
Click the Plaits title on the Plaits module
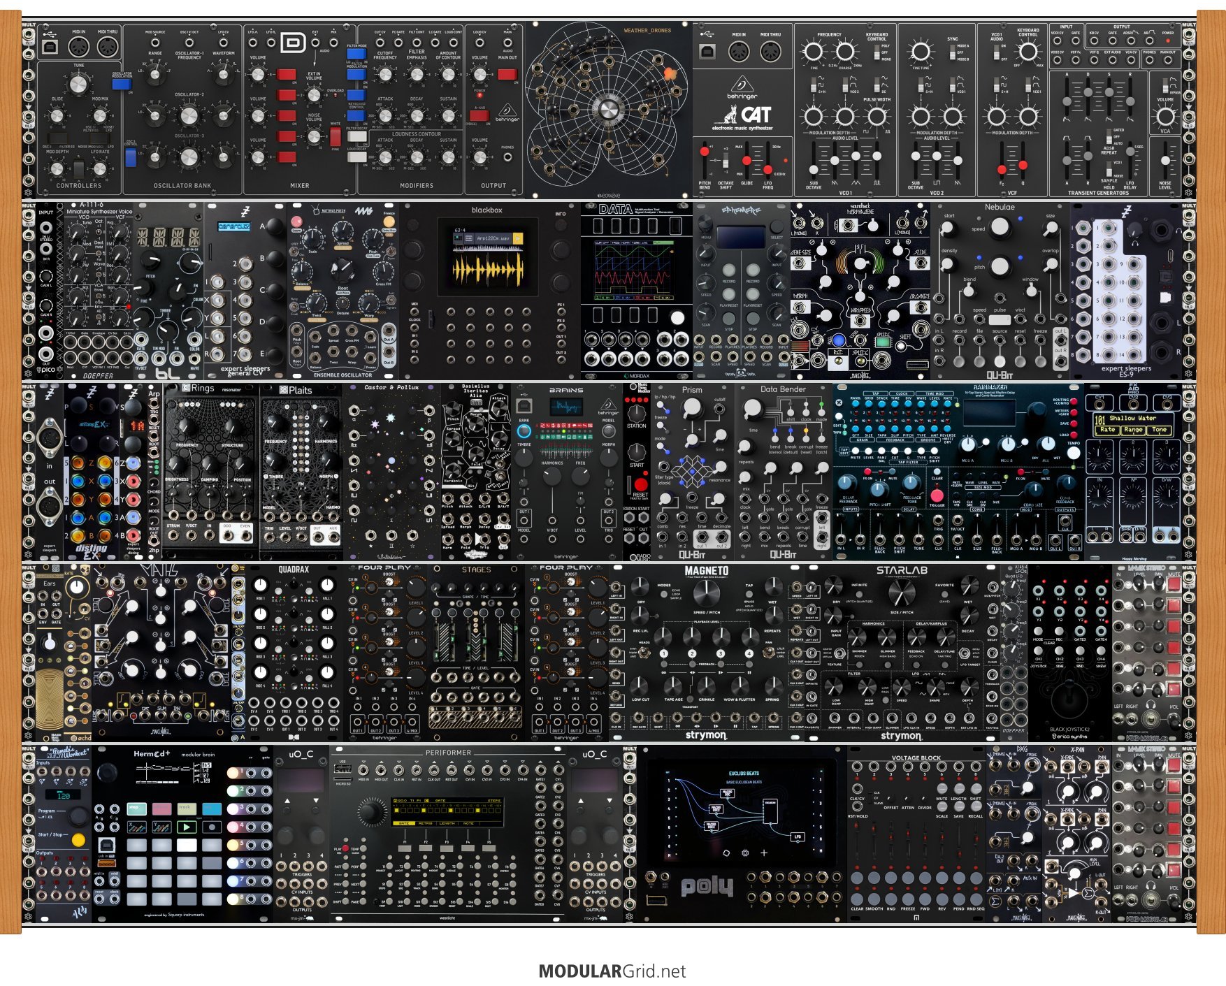[x=296, y=390]
